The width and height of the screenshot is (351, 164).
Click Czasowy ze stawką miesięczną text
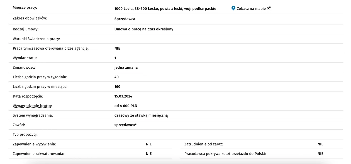tap(141, 115)
